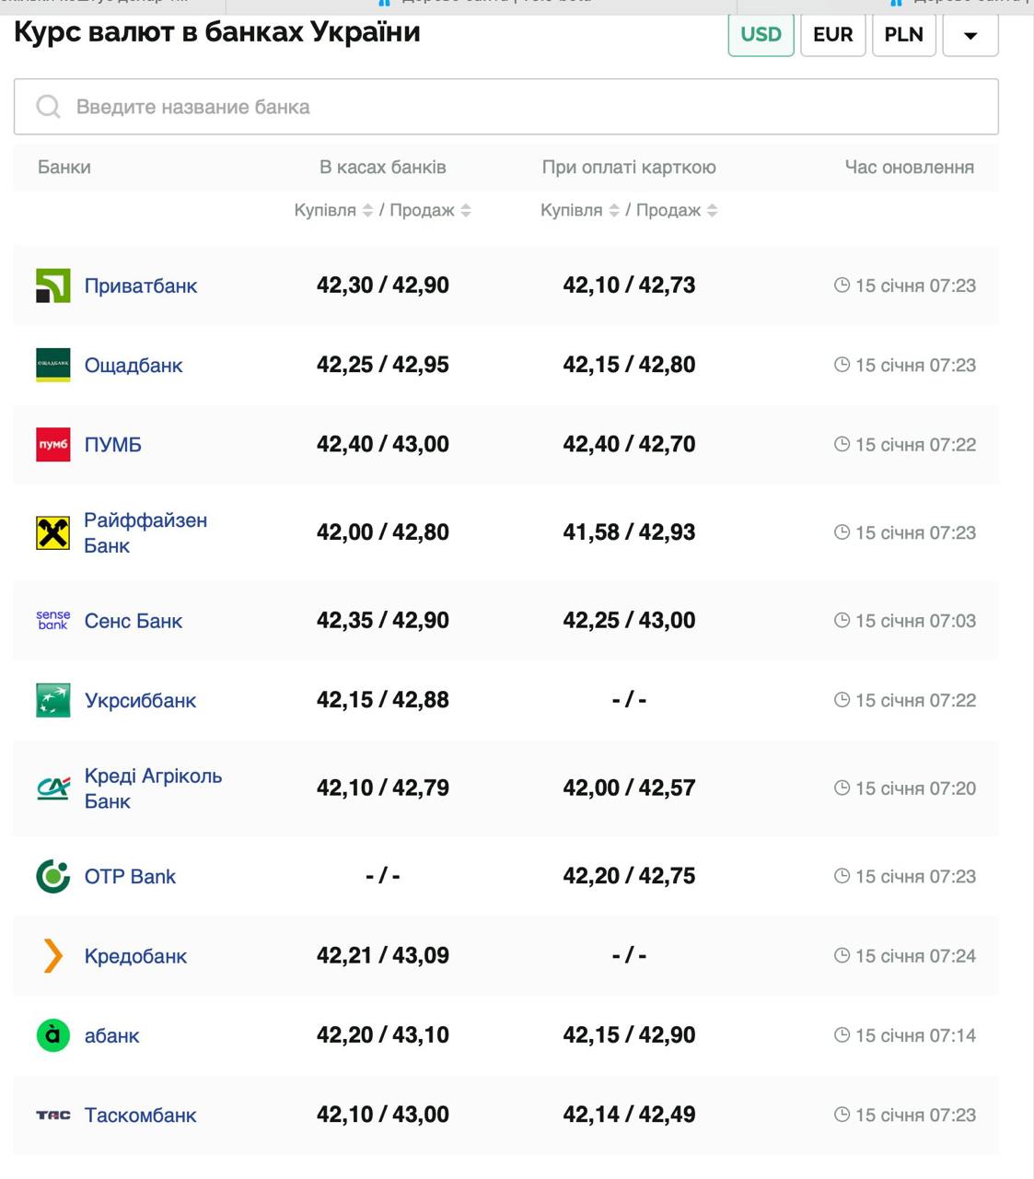Screen dimensions: 1034x1179
Task: Click the Райффайзен Банк yellow logo
Action: pyautogui.click(x=52, y=532)
